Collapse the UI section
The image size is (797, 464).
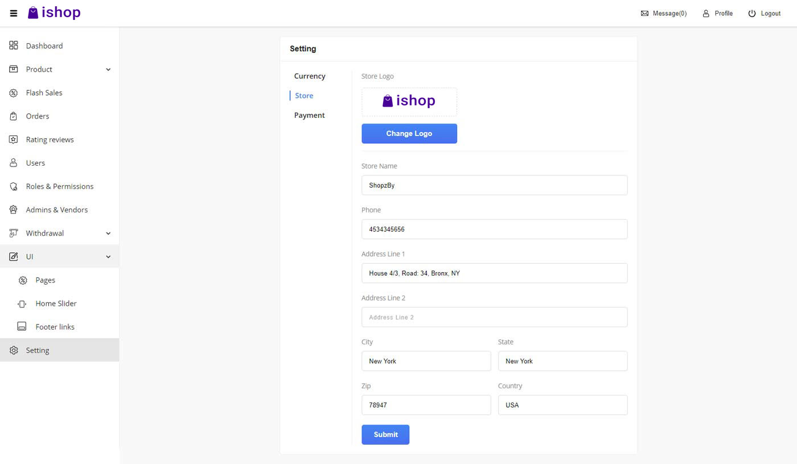point(108,256)
